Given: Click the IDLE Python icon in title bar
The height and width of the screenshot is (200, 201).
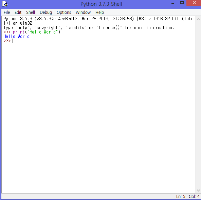Looking at the screenshot, I should point(5,4).
